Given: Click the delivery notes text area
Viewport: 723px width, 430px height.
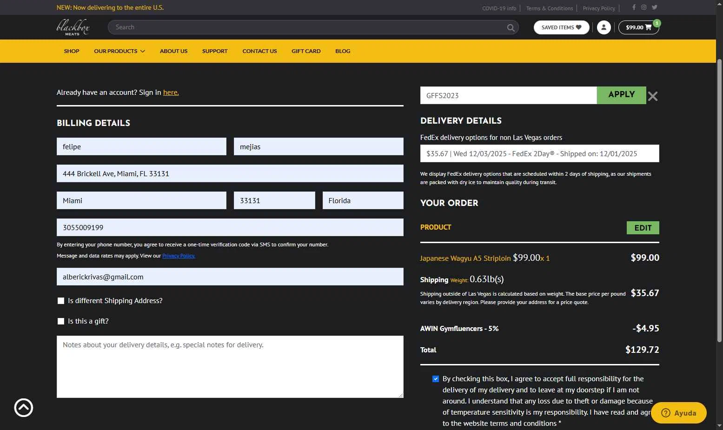Looking at the screenshot, I should pyautogui.click(x=230, y=367).
